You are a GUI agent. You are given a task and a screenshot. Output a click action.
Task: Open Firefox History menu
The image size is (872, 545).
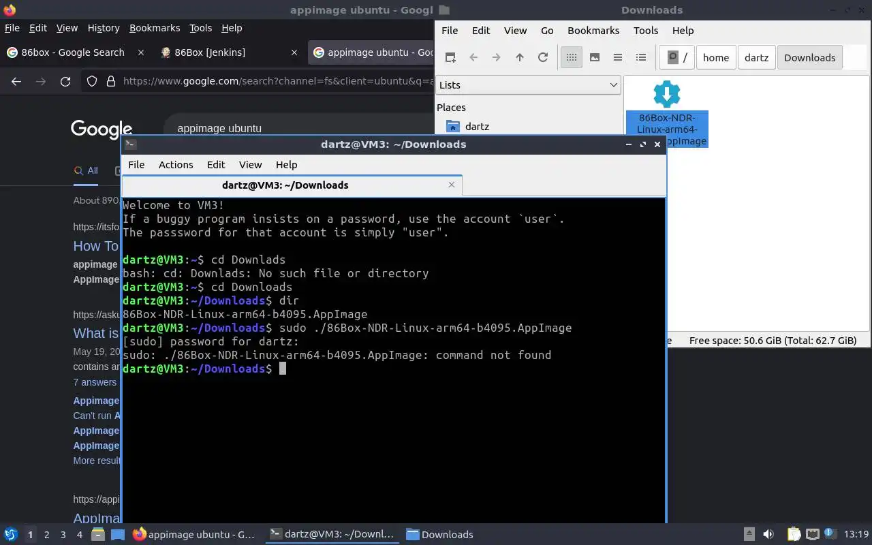[104, 28]
